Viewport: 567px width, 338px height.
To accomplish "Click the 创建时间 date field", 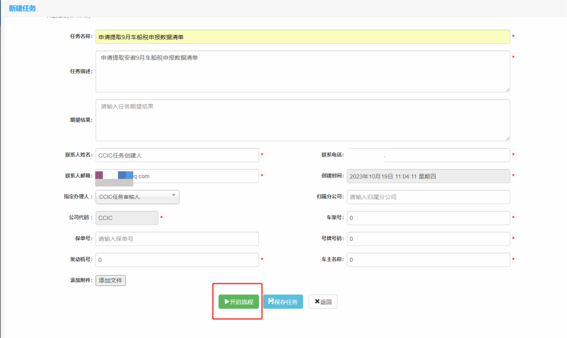I will pos(428,176).
